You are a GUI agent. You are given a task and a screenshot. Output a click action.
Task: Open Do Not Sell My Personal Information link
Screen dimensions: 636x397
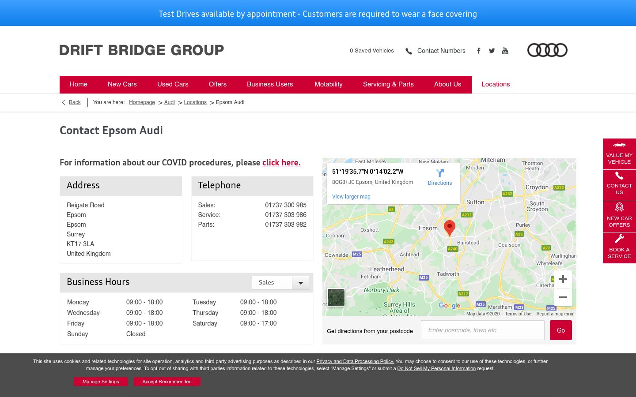coord(436,368)
